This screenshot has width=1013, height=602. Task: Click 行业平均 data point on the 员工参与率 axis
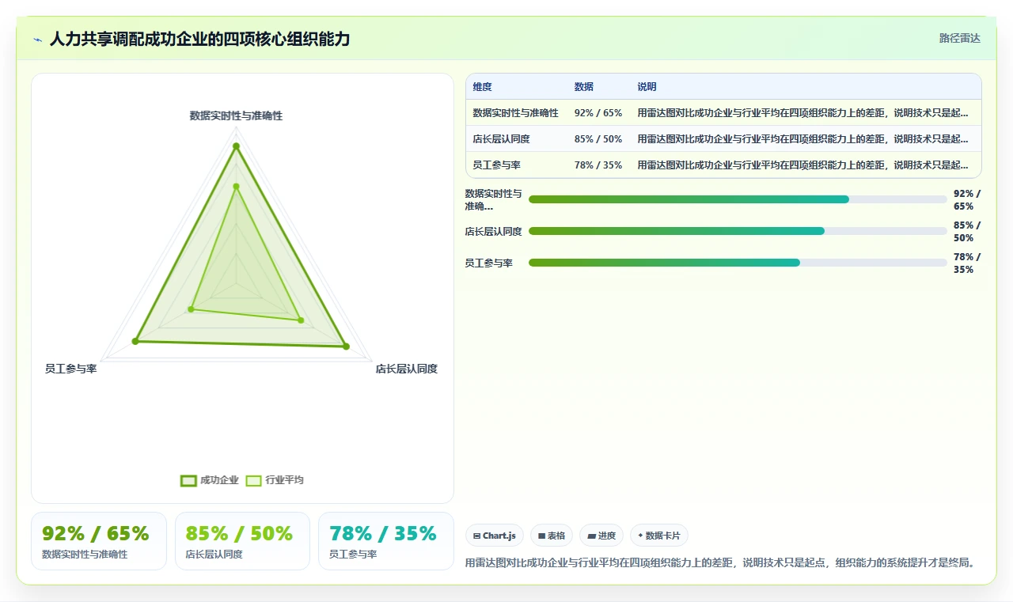coord(191,309)
